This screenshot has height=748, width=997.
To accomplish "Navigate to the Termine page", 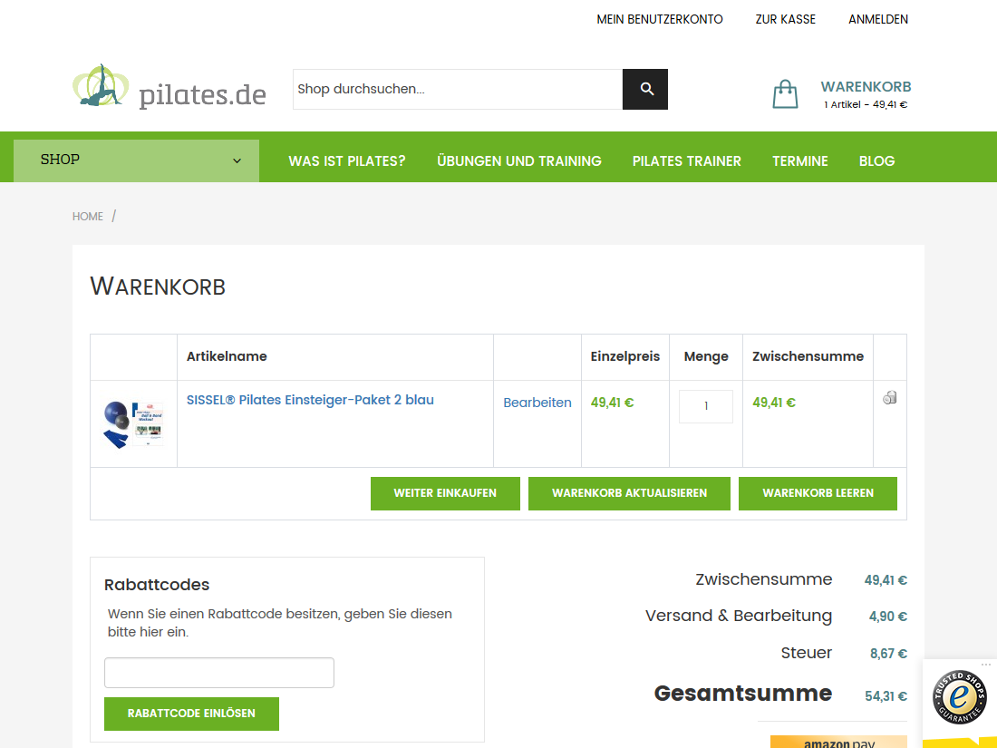I will pos(800,160).
